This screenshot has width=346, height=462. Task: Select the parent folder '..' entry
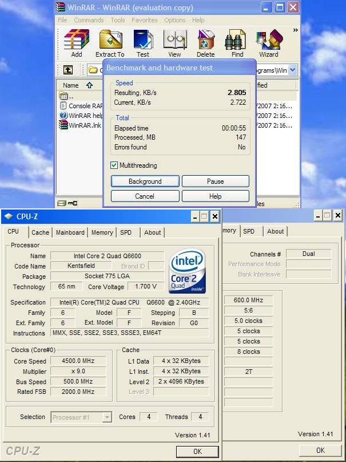tap(67, 96)
